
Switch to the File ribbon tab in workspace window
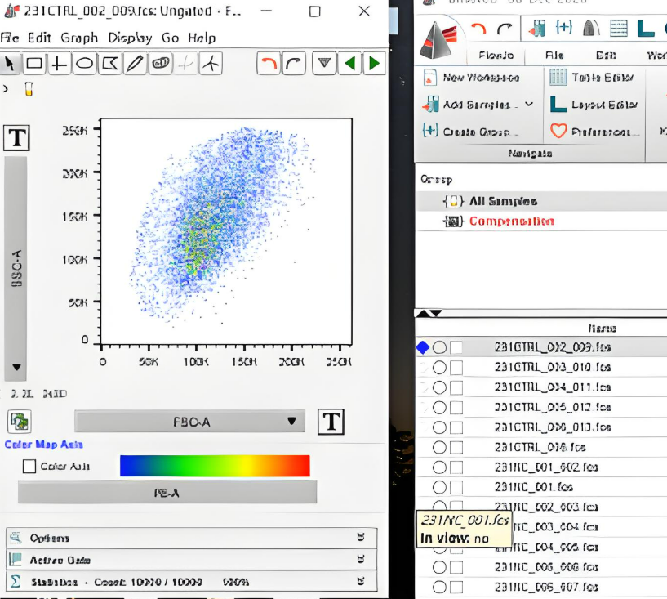click(x=554, y=56)
